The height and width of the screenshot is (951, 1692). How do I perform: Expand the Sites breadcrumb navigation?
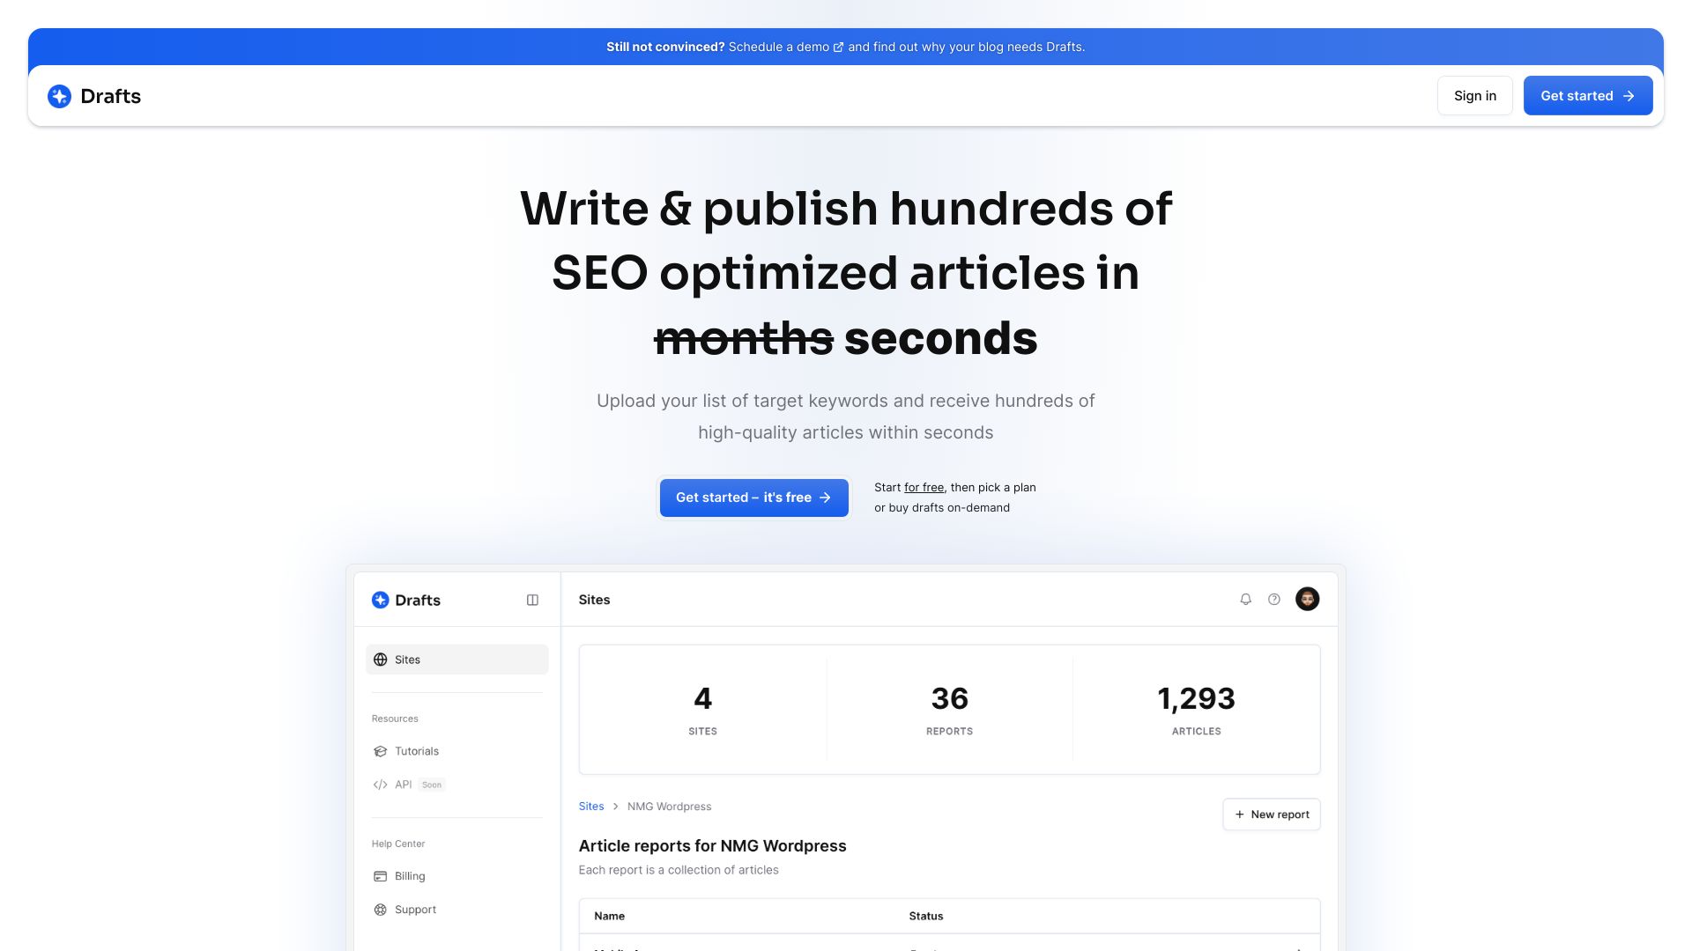590,806
